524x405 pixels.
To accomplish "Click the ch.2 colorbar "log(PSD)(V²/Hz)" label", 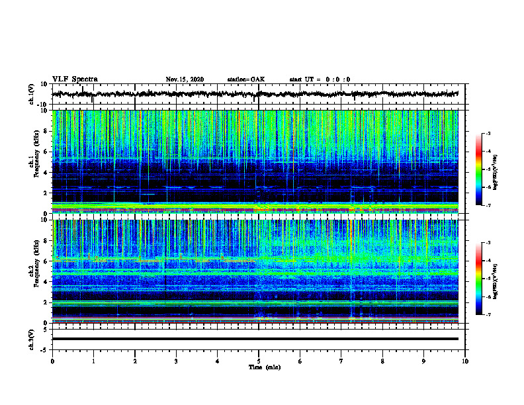I will pyautogui.click(x=496, y=281).
